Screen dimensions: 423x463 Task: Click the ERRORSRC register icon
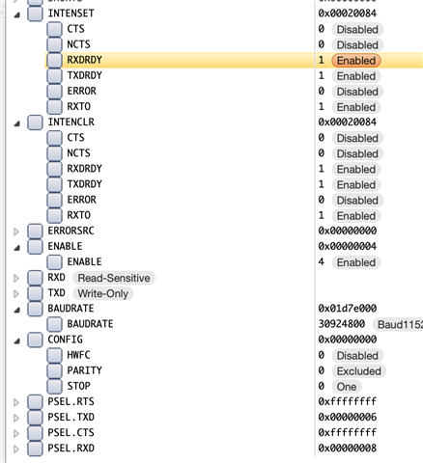(35, 231)
